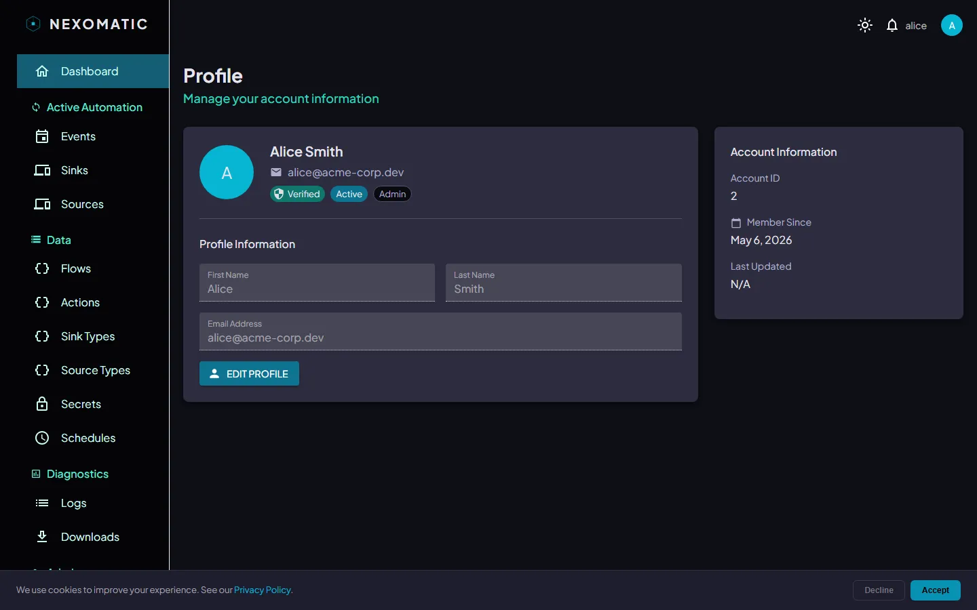Viewport: 977px width, 610px height.
Task: Click the Flows braces icon
Action: click(x=42, y=268)
